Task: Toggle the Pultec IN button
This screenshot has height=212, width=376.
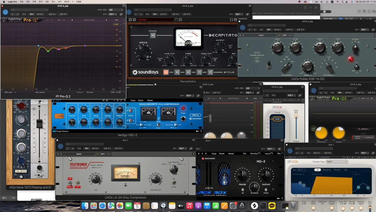Action: pos(280,35)
